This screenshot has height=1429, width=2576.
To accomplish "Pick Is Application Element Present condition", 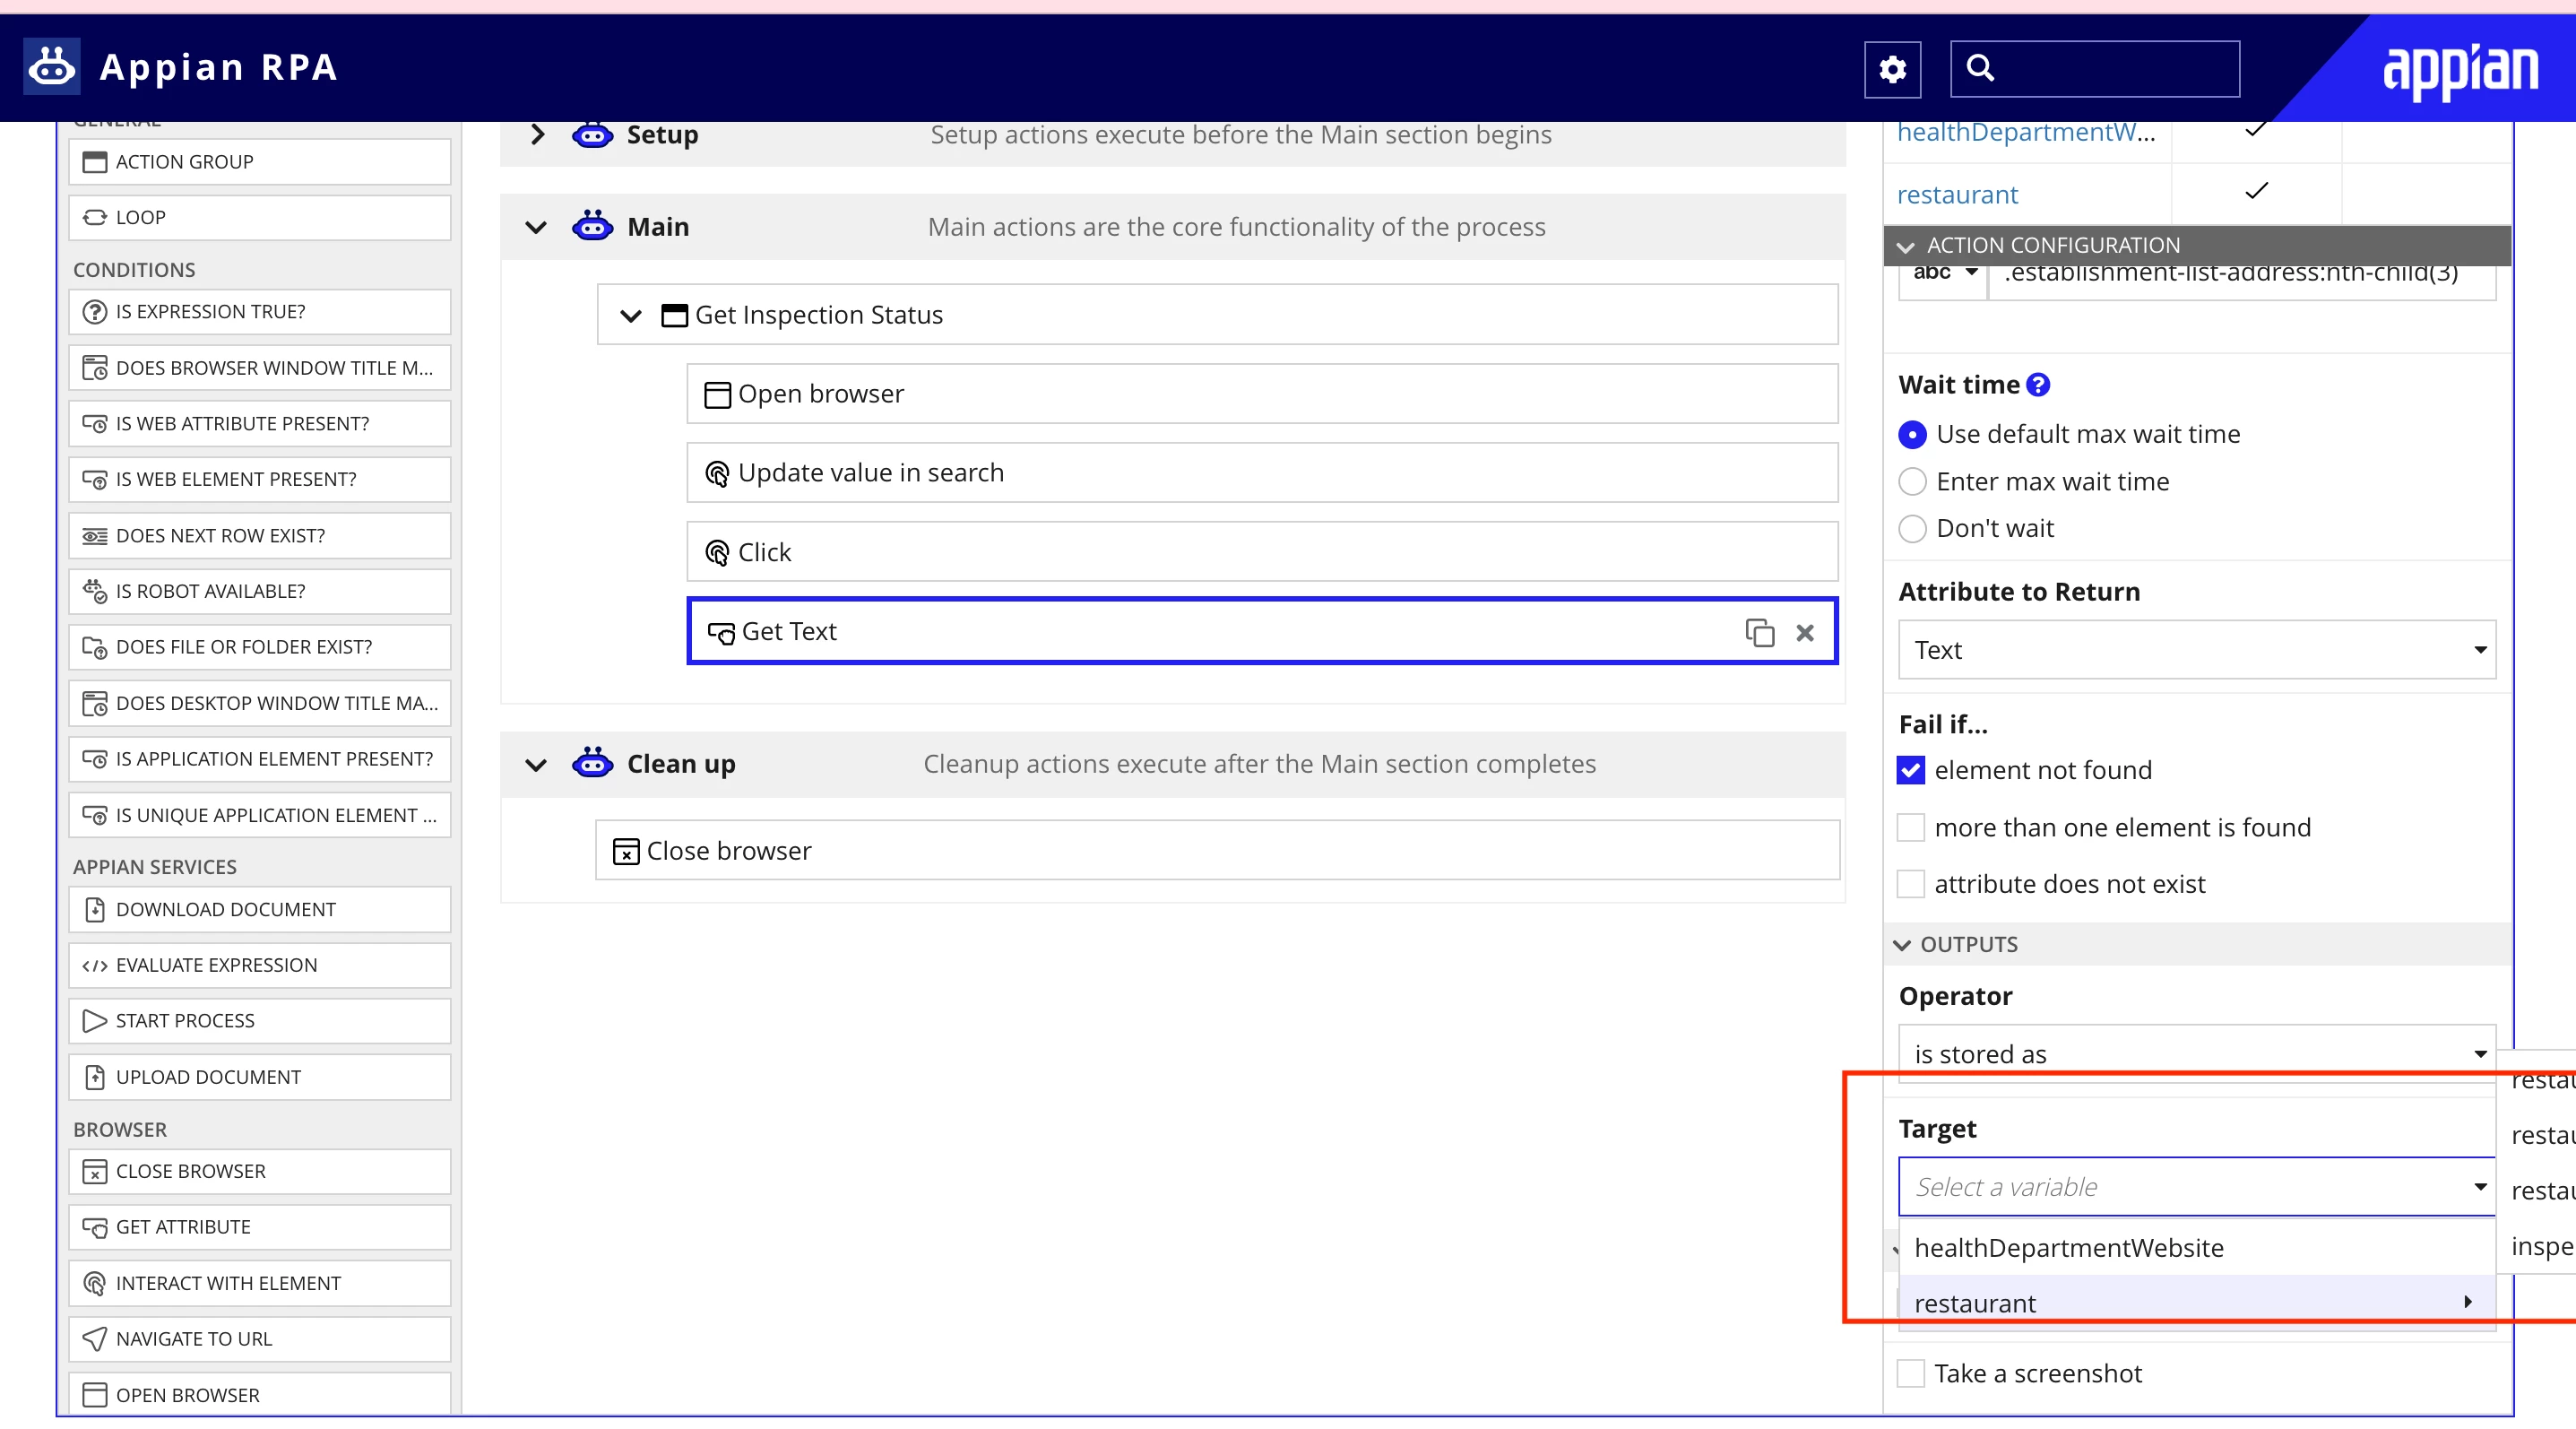I will tap(260, 759).
